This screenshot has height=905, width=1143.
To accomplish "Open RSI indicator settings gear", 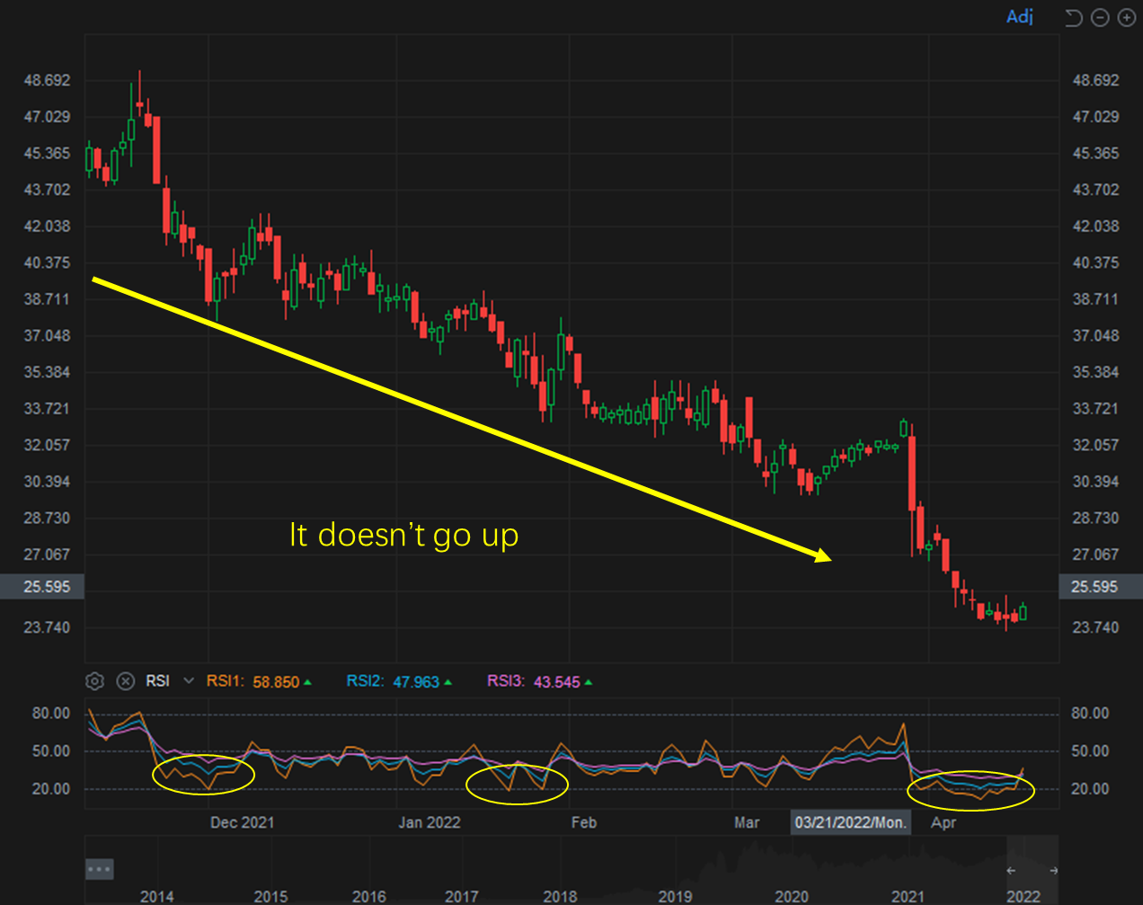I will pos(95,681).
